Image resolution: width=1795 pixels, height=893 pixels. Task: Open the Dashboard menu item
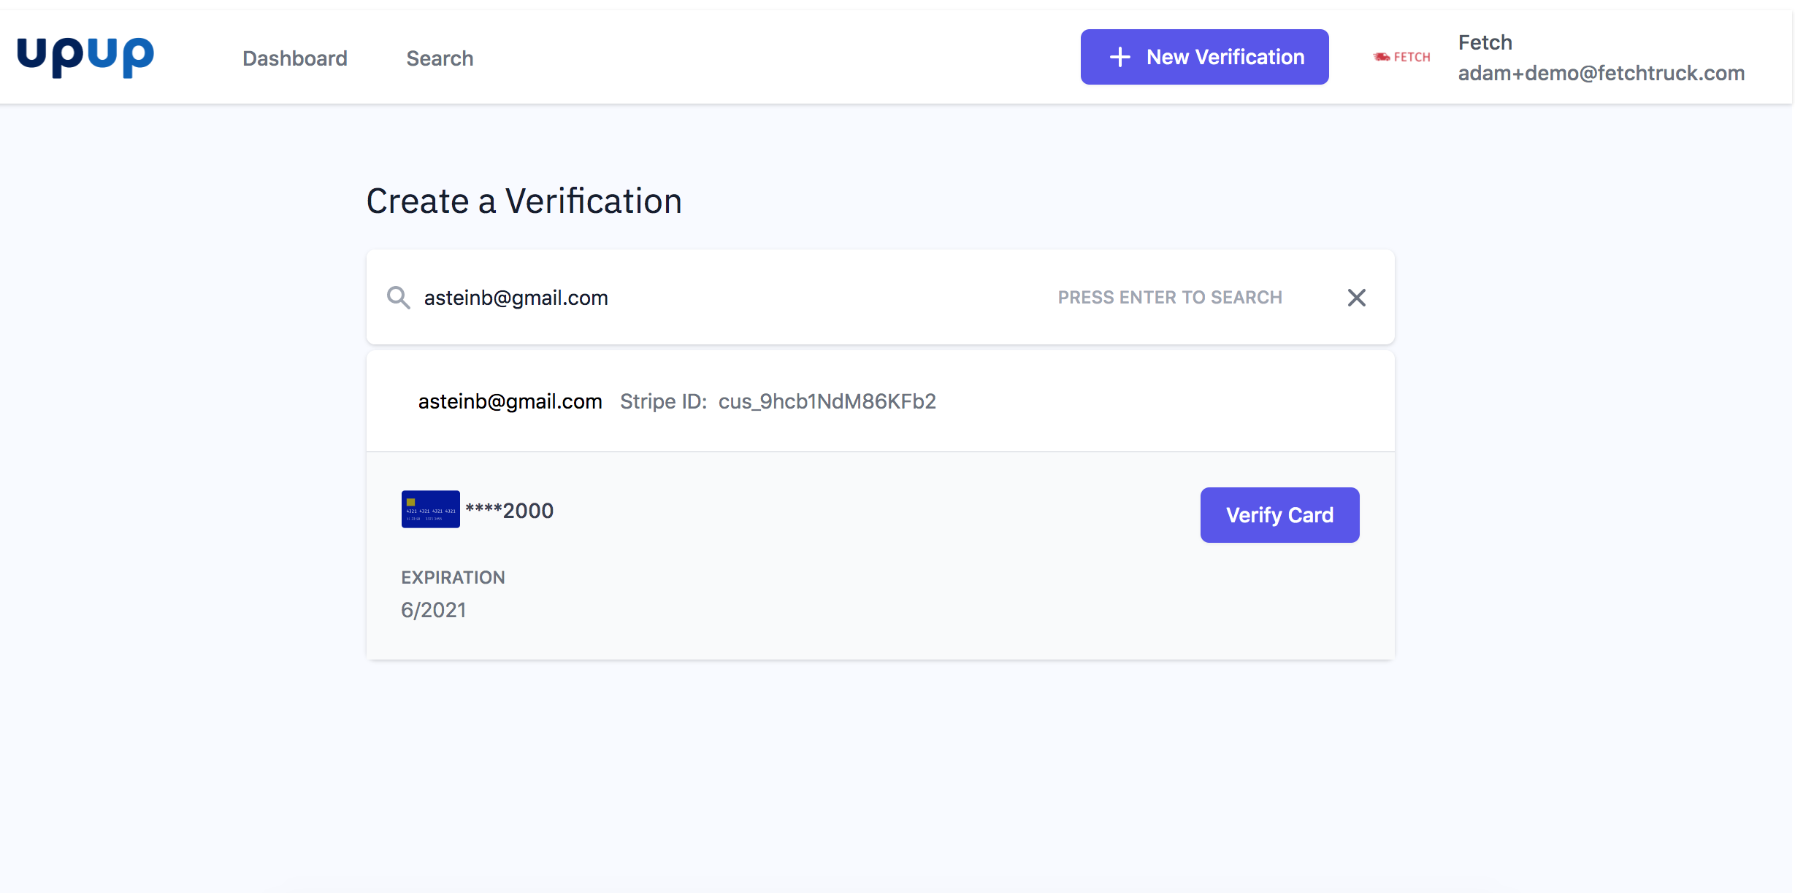coord(294,58)
